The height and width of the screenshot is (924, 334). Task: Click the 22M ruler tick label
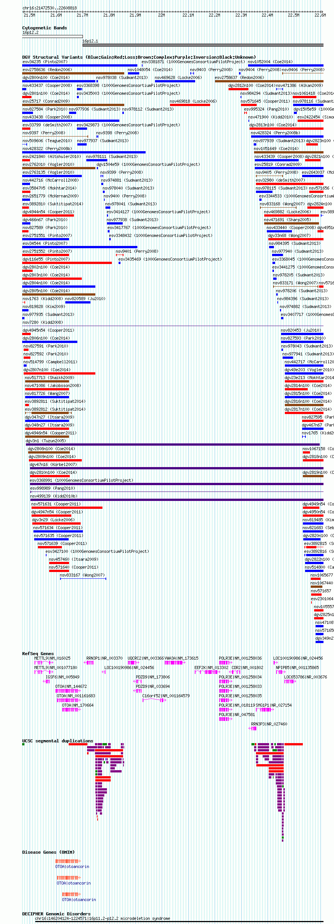click(x=161, y=15)
